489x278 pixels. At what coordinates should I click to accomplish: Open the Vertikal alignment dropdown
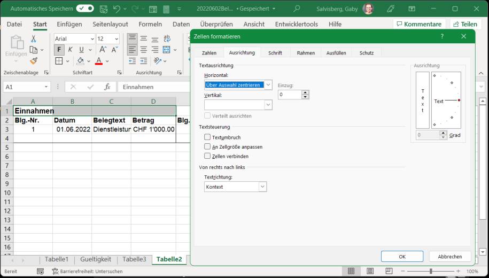[268, 105]
